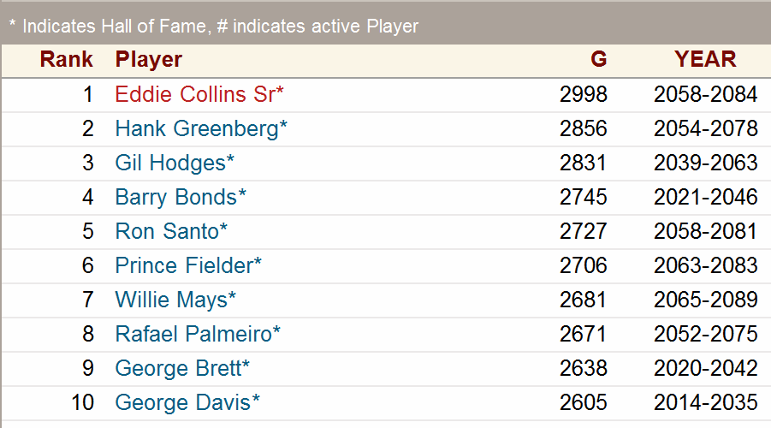Open Gil Hodges profile link
Screen dimensions: 771x428
point(170,163)
